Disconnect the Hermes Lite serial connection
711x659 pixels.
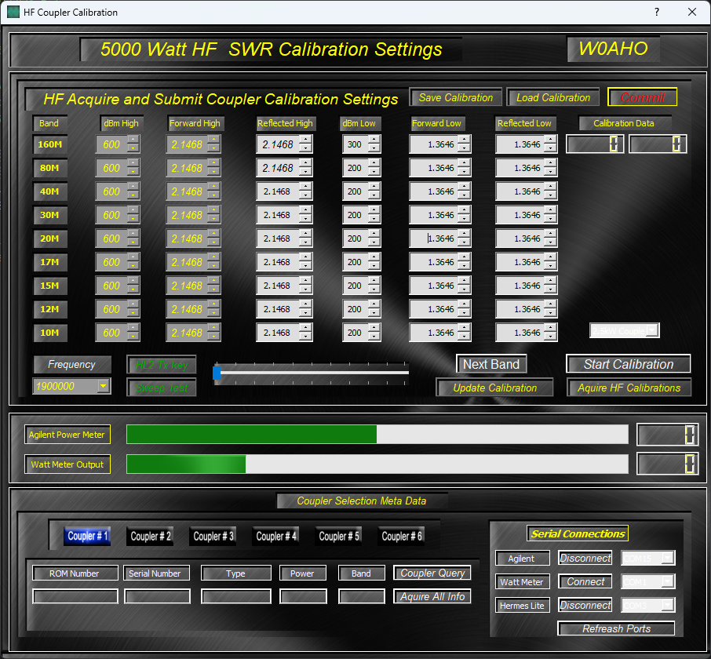585,605
